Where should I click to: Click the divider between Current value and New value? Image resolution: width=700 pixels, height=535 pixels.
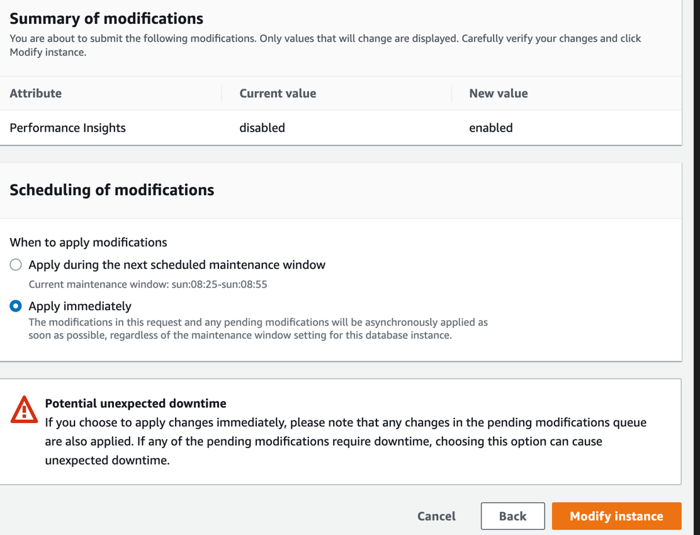pos(451,93)
